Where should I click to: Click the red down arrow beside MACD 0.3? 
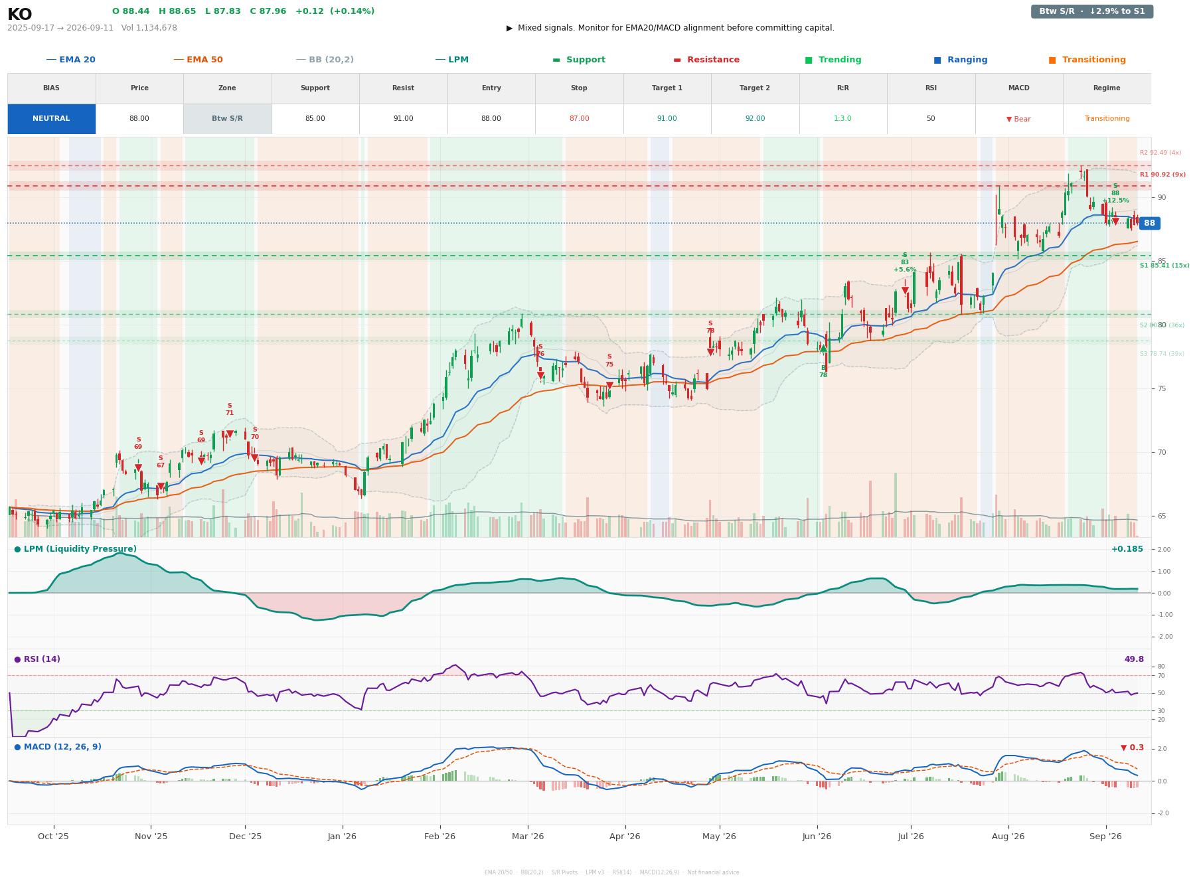pyautogui.click(x=1123, y=748)
